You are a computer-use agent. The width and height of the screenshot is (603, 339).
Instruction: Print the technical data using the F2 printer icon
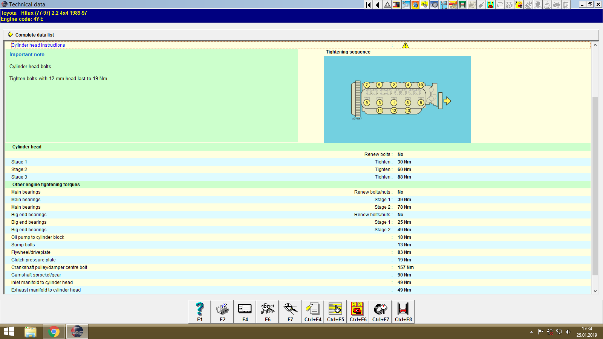click(x=222, y=312)
